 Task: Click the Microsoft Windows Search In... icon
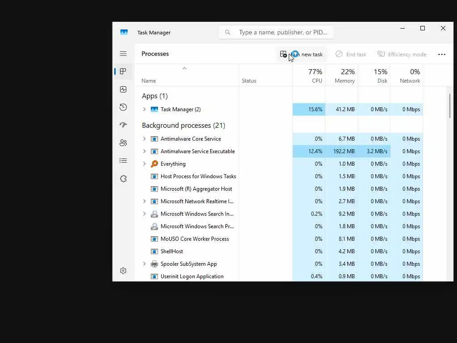154,214
